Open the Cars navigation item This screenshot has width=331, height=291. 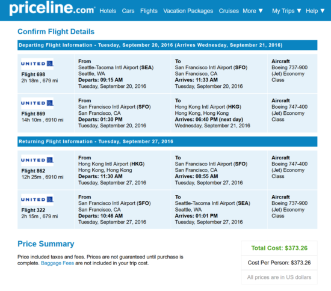point(128,11)
